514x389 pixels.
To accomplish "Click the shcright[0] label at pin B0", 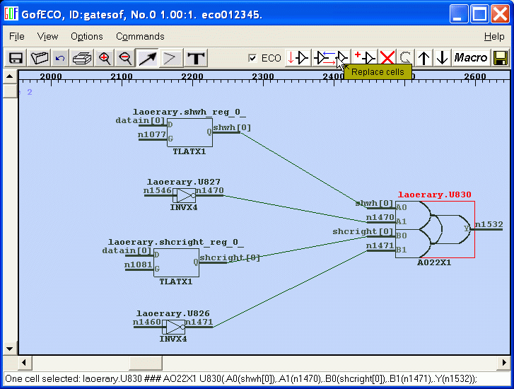I will [x=363, y=231].
